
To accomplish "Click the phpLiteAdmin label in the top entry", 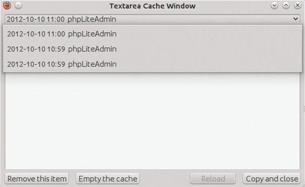I will click(x=92, y=34).
